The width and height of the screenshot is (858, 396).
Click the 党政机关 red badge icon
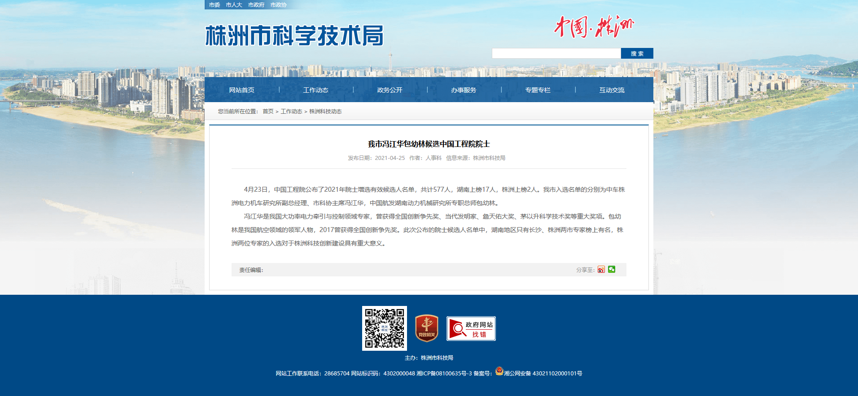(427, 328)
